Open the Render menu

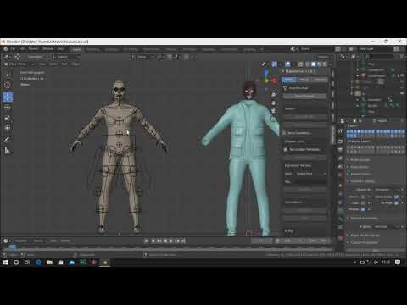pos(33,49)
